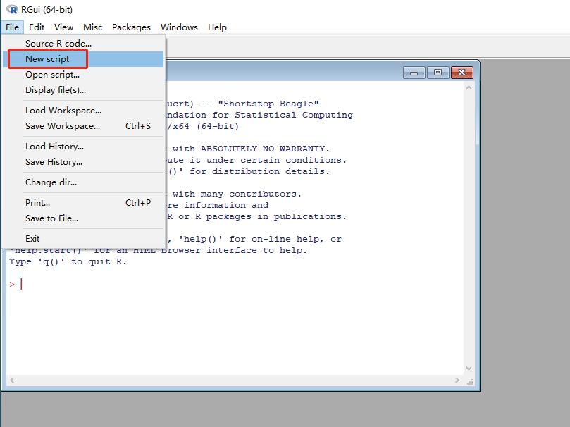570x427 pixels.
Task: Open the Edit menu
Action: tap(37, 27)
